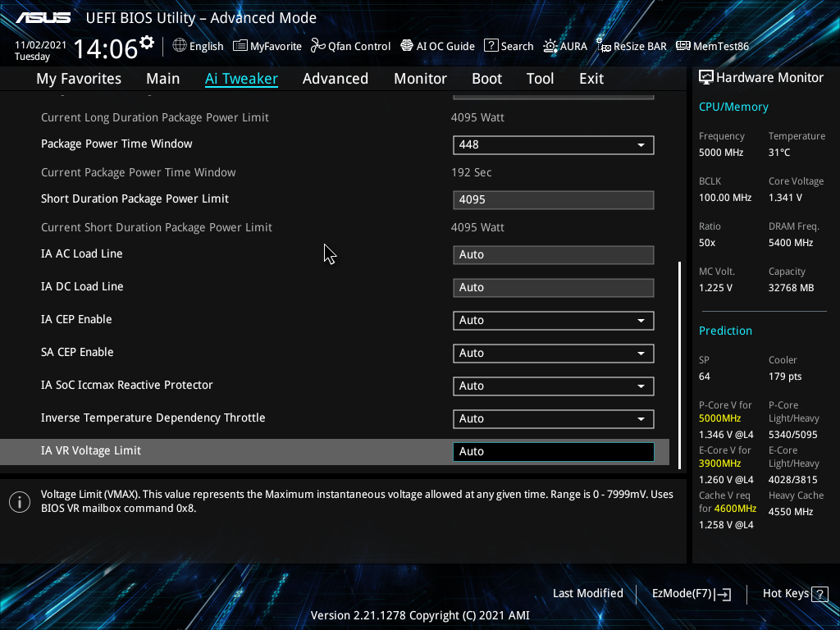Open the Tool tab
840x630 pixels.
pos(540,79)
